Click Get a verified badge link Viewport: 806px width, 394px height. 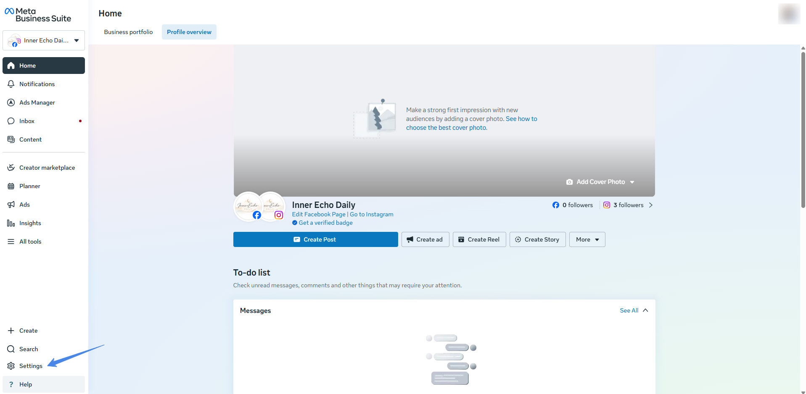[x=322, y=223]
